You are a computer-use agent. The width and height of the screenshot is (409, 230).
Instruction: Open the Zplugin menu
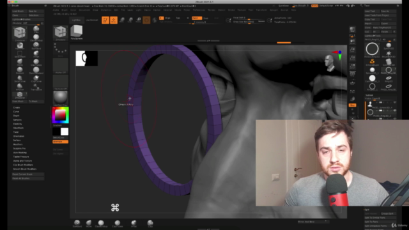click(274, 10)
